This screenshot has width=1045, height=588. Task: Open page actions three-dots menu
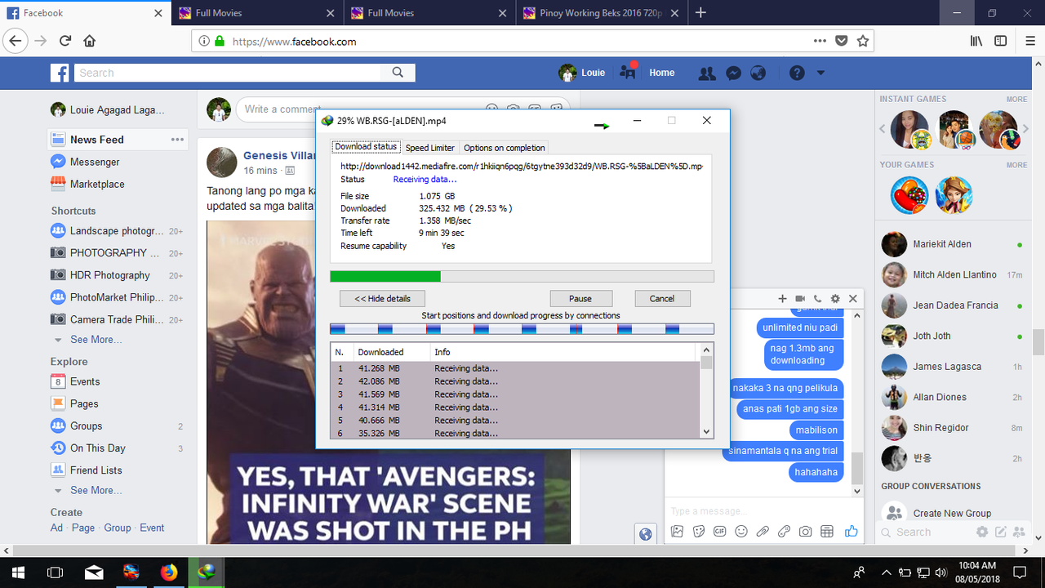coord(819,41)
